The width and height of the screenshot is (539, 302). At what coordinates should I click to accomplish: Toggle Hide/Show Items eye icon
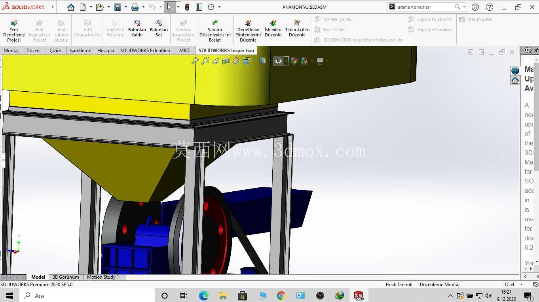coord(279,61)
